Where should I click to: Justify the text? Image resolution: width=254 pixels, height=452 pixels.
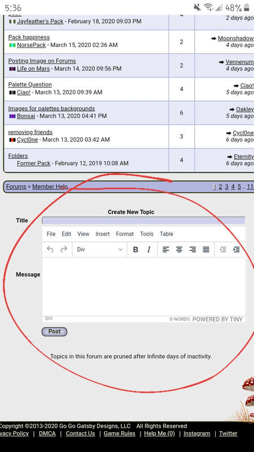pyautogui.click(x=206, y=250)
